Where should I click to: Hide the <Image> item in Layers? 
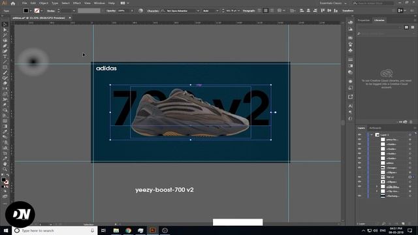pos(359,168)
